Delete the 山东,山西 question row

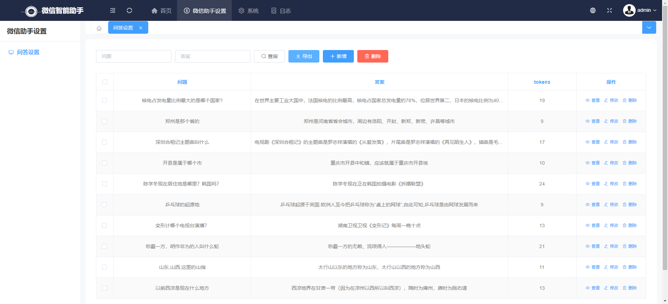click(x=630, y=267)
